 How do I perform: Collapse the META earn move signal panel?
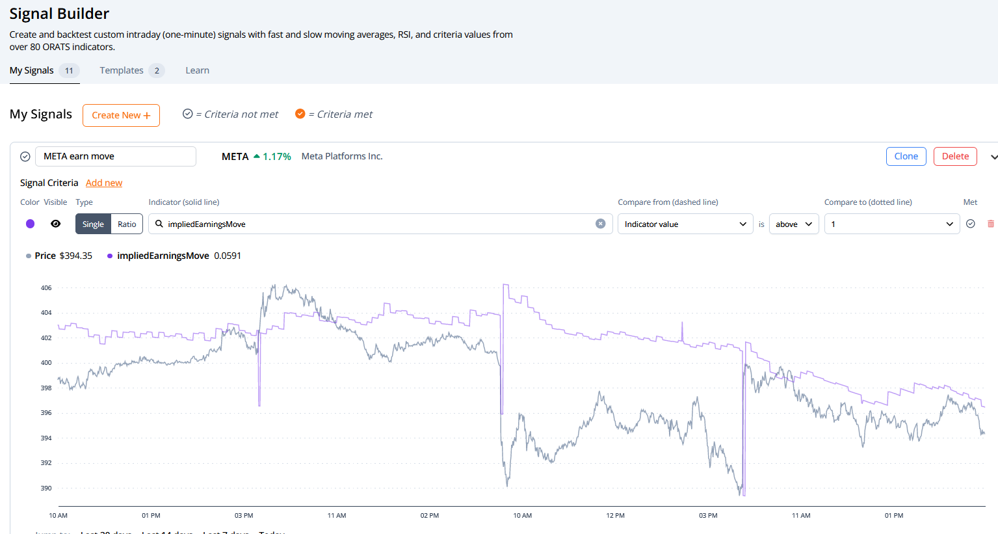993,157
